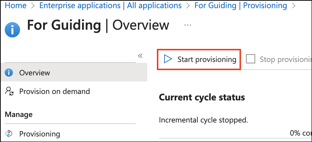This screenshot has width=312, height=142.
Task: Open For Guiding | Provisioning breadcrumb
Action: tap(241, 6)
